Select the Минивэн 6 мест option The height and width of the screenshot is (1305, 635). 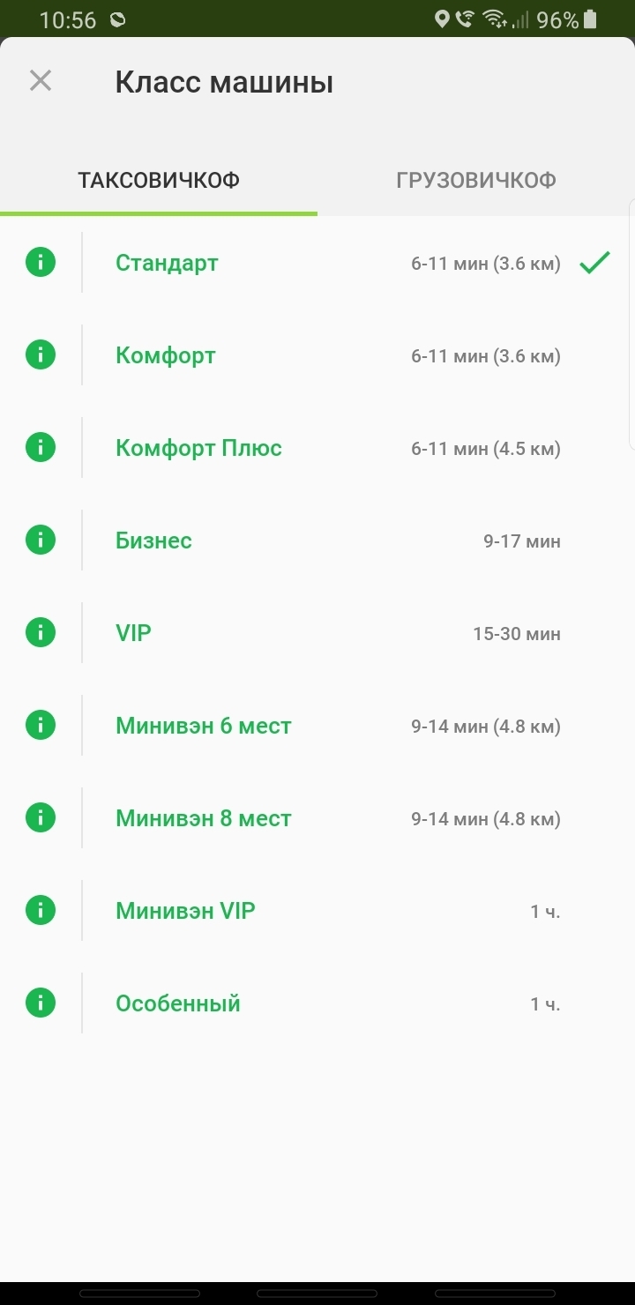point(203,726)
